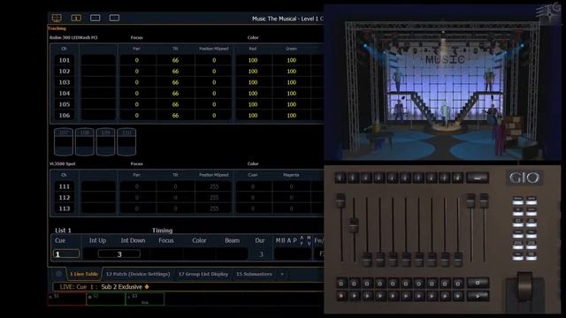Click the stage visualization preview
Viewport: 566px width, 318px height.
point(442,82)
